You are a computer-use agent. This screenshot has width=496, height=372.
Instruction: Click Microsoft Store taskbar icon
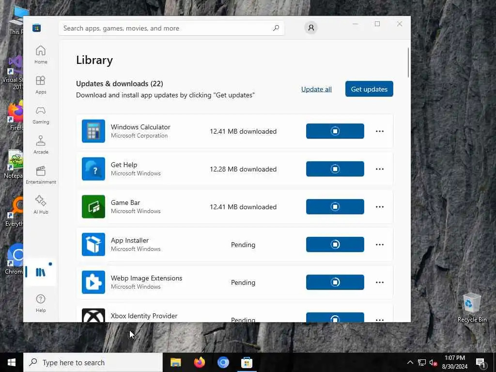[x=247, y=362]
